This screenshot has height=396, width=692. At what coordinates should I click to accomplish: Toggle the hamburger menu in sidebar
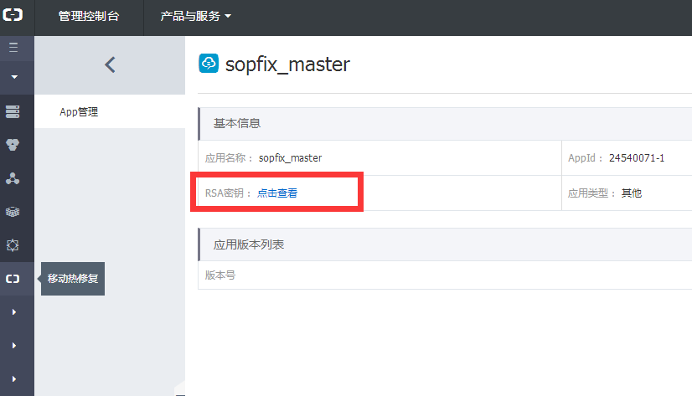click(x=13, y=48)
